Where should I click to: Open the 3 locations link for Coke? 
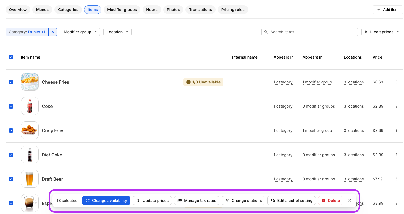pyautogui.click(x=354, y=106)
